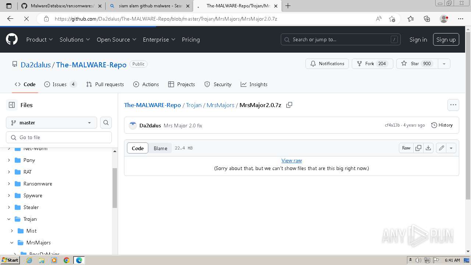Collapse the Trojan folder
Image resolution: width=471 pixels, height=265 pixels.
tap(9, 219)
